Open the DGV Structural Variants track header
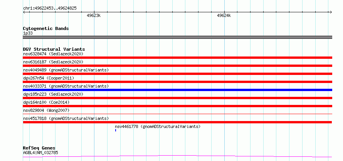 tap(54, 49)
